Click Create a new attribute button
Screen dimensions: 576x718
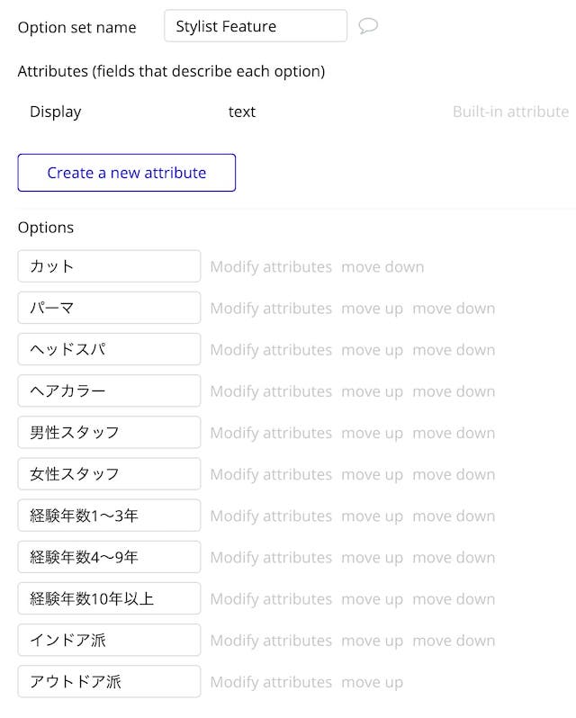coord(126,173)
